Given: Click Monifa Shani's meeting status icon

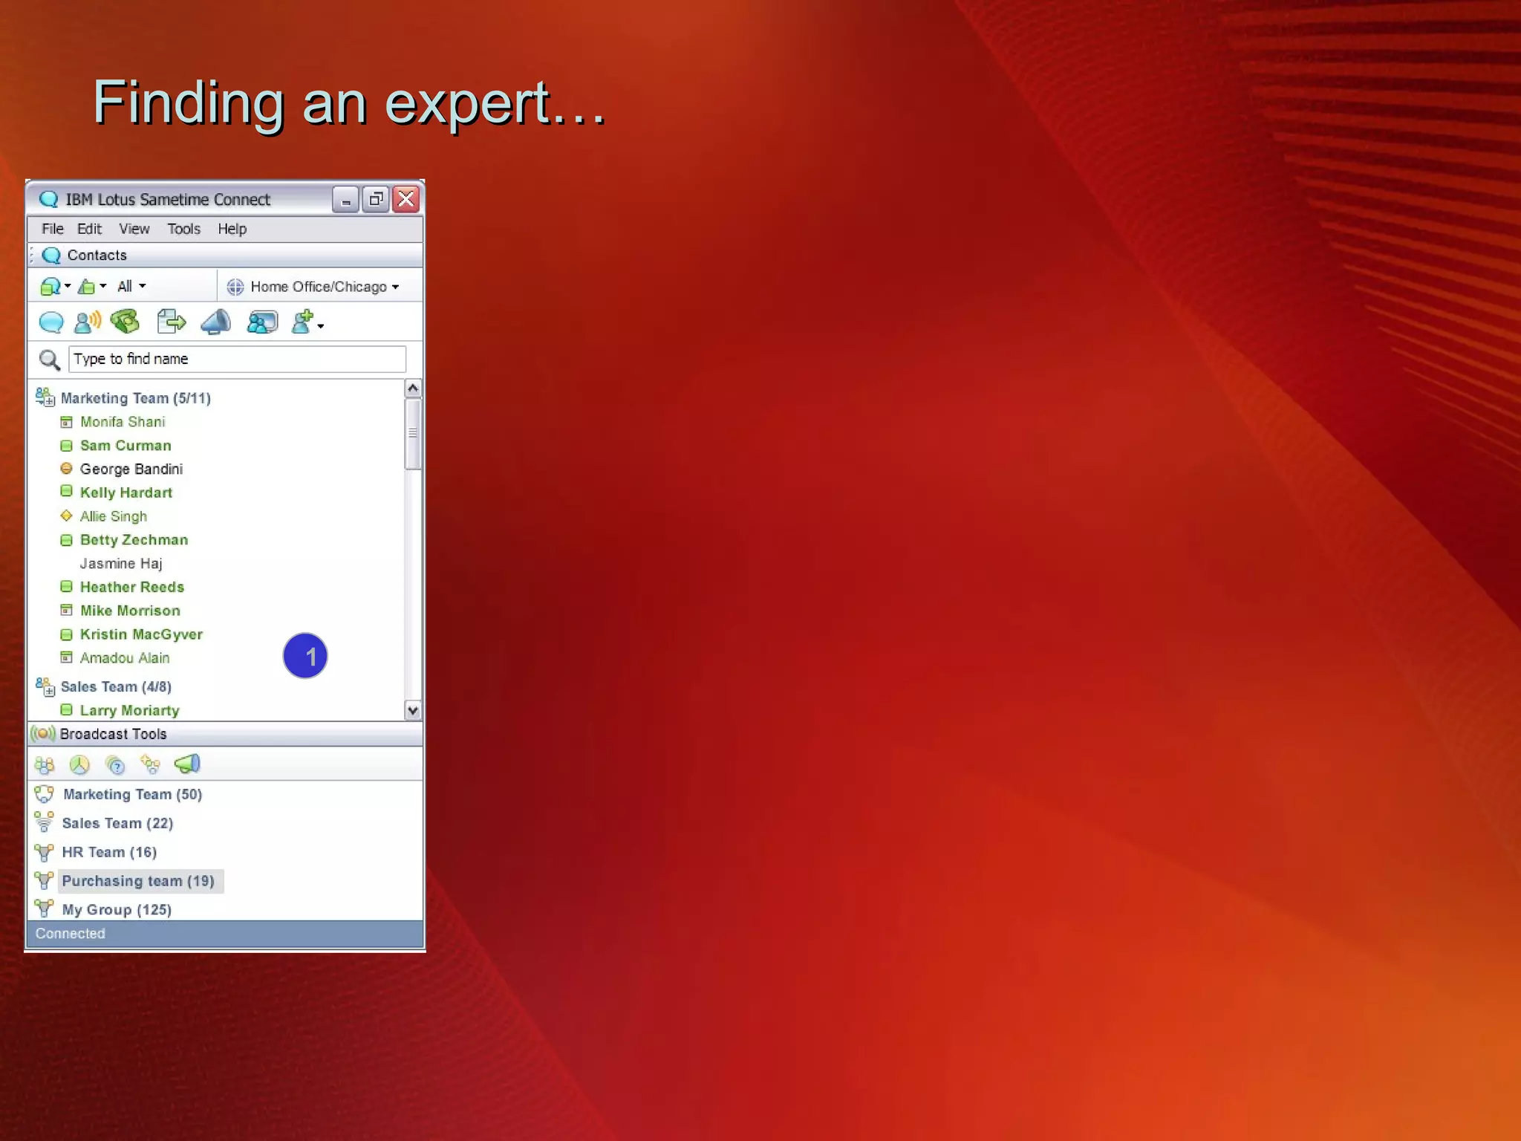Looking at the screenshot, I should pyautogui.click(x=66, y=422).
